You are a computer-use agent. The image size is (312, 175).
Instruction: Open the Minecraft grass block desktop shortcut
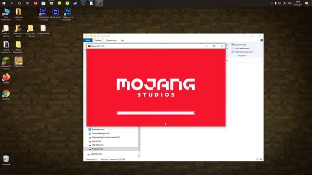6,63
